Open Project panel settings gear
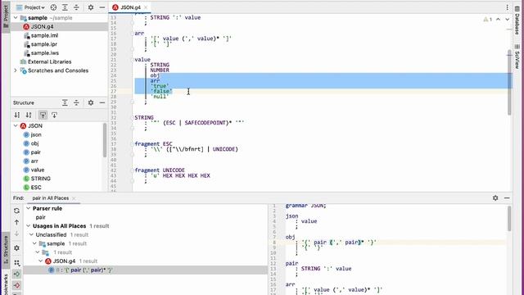Image resolution: width=524 pixels, height=295 pixels. [x=91, y=7]
